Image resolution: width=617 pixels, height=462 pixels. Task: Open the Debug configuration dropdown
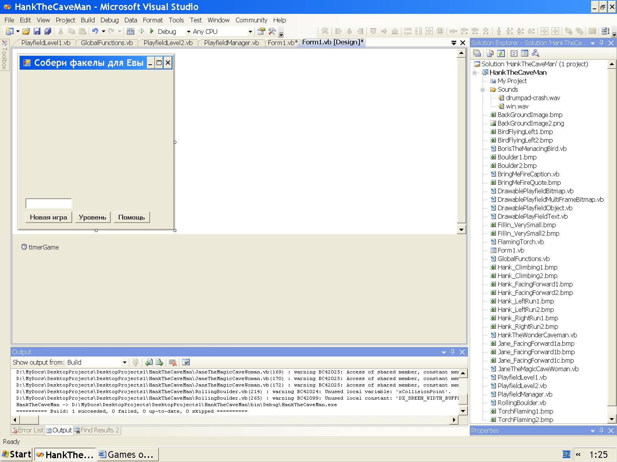[x=189, y=32]
